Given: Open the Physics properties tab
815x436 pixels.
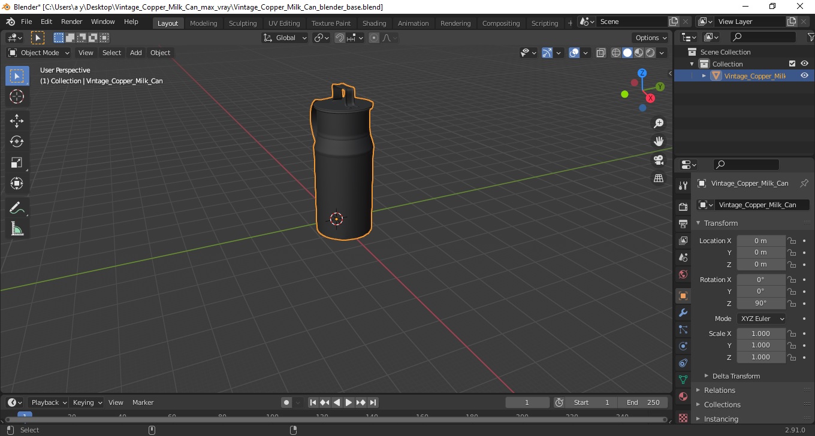Looking at the screenshot, I should pyautogui.click(x=683, y=346).
